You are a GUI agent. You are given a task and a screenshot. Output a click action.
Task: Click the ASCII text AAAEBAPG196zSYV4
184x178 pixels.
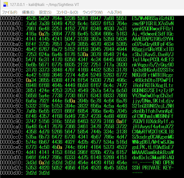click(153, 38)
